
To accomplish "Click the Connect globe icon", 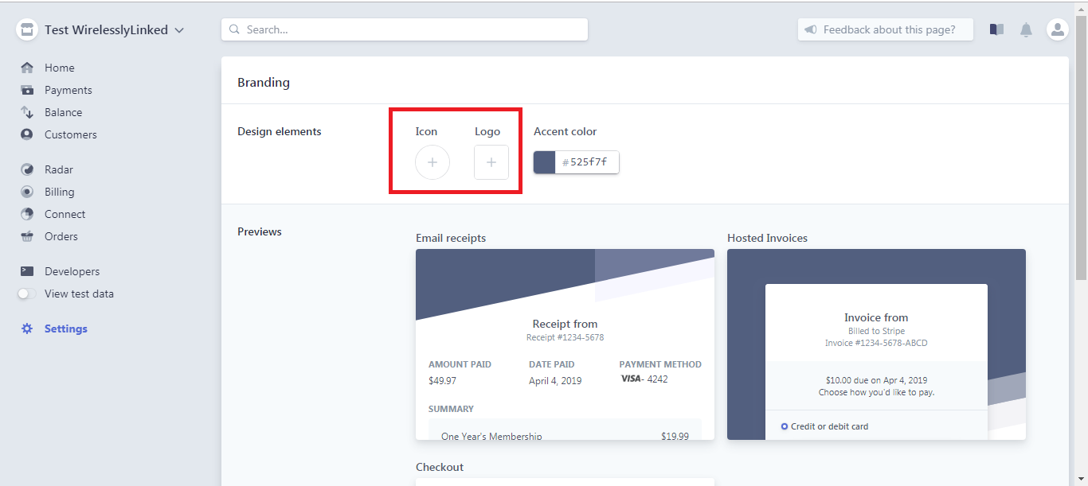I will (27, 214).
